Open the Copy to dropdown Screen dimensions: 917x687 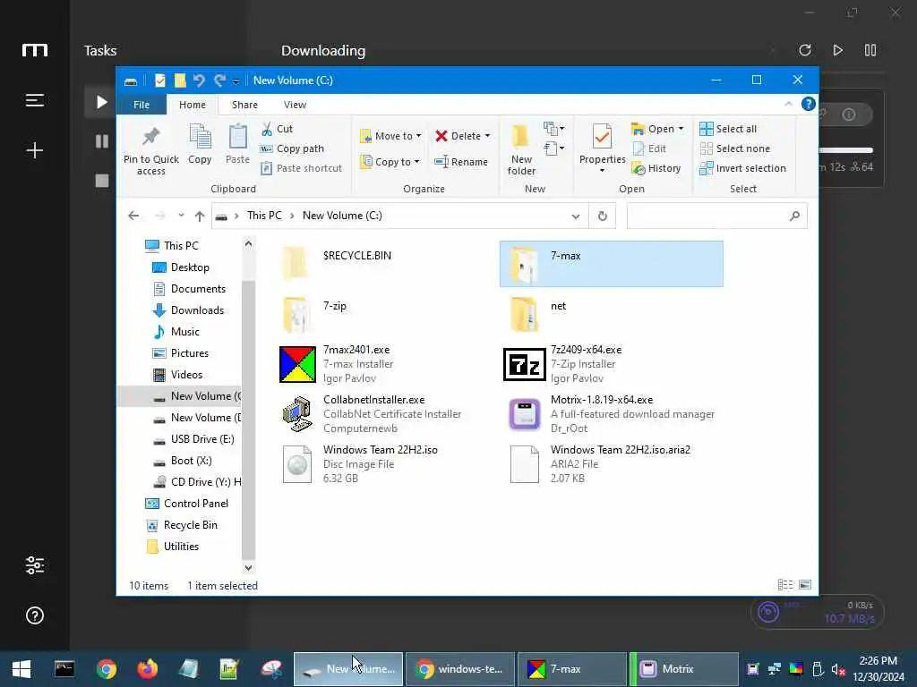coord(390,162)
